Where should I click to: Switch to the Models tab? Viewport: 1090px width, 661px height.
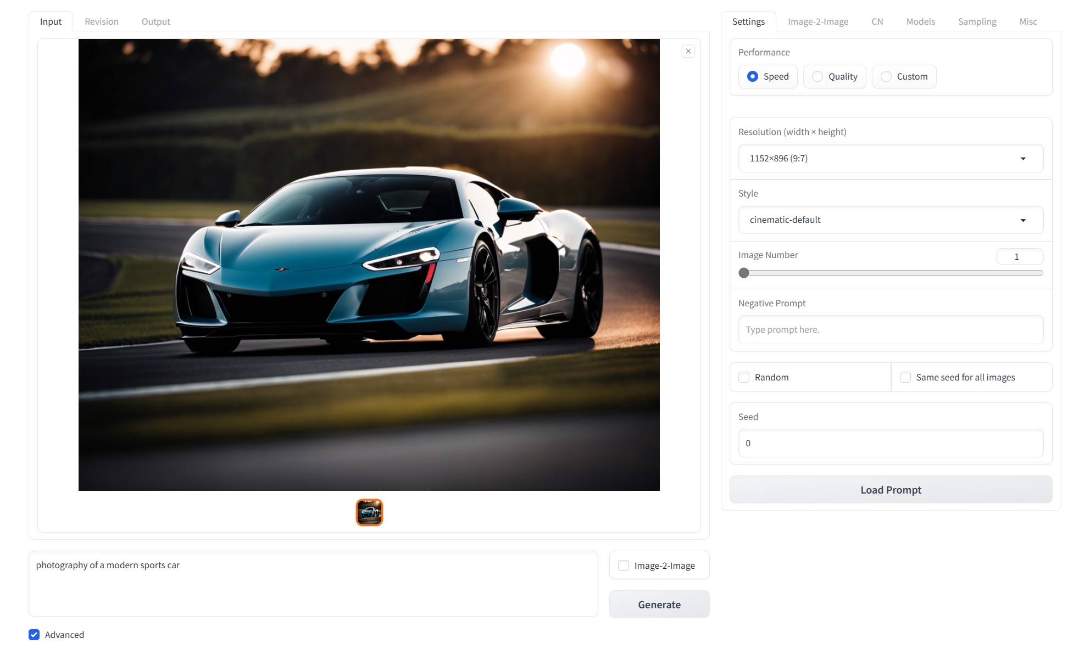tap(920, 21)
